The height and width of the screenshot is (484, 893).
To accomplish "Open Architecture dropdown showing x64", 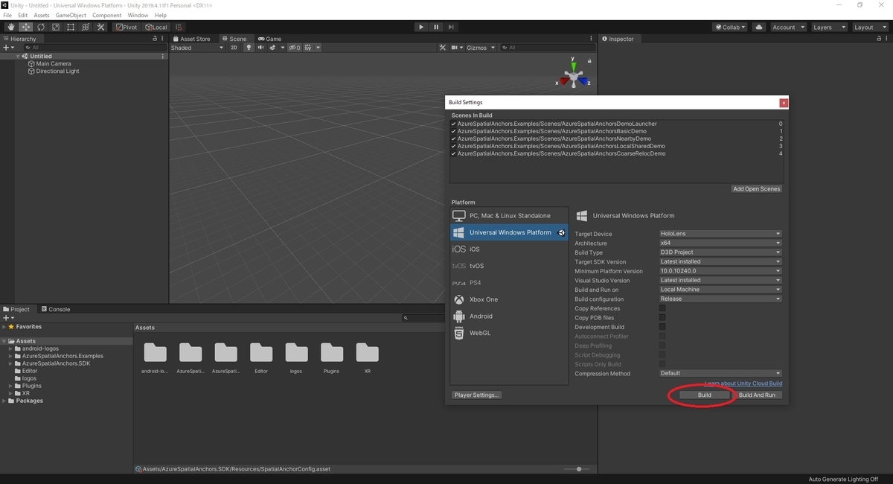I will click(x=720, y=243).
